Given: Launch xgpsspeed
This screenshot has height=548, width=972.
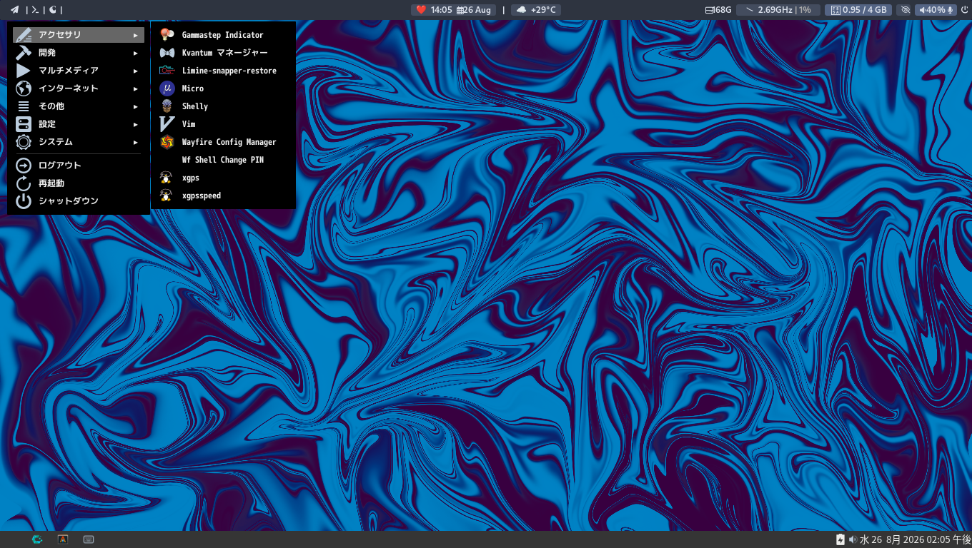Looking at the screenshot, I should pyautogui.click(x=223, y=196).
